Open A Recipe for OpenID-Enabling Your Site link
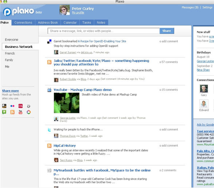The image size is (214, 188). tap(102, 41)
